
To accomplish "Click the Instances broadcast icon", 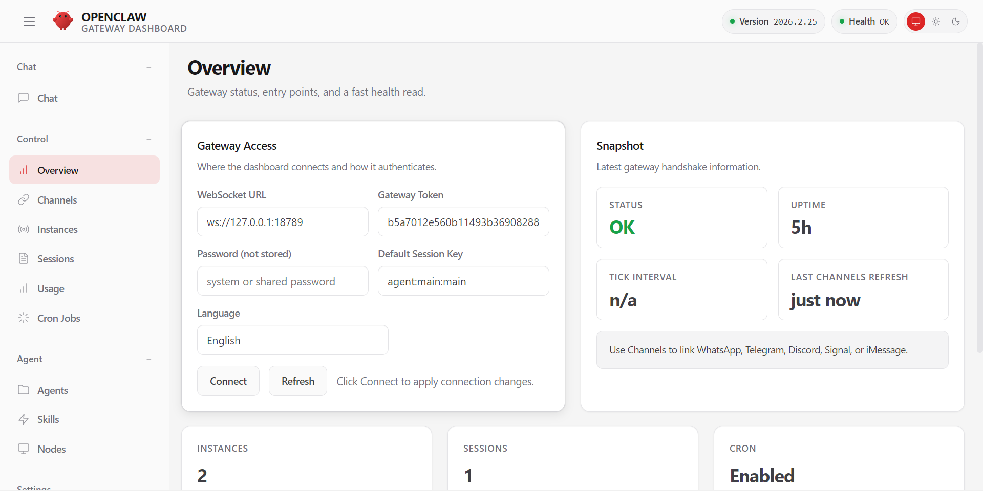I will coord(24,229).
